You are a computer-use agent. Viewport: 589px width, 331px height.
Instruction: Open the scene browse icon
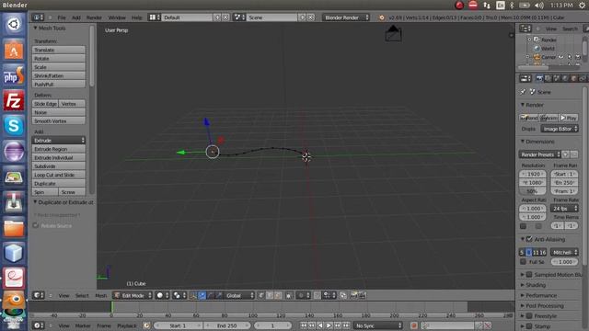coord(239,17)
